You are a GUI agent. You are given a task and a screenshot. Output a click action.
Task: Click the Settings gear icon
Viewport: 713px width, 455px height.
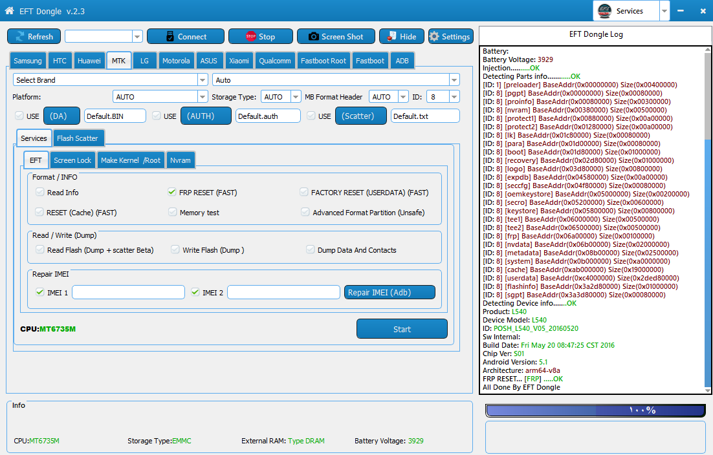tap(434, 36)
